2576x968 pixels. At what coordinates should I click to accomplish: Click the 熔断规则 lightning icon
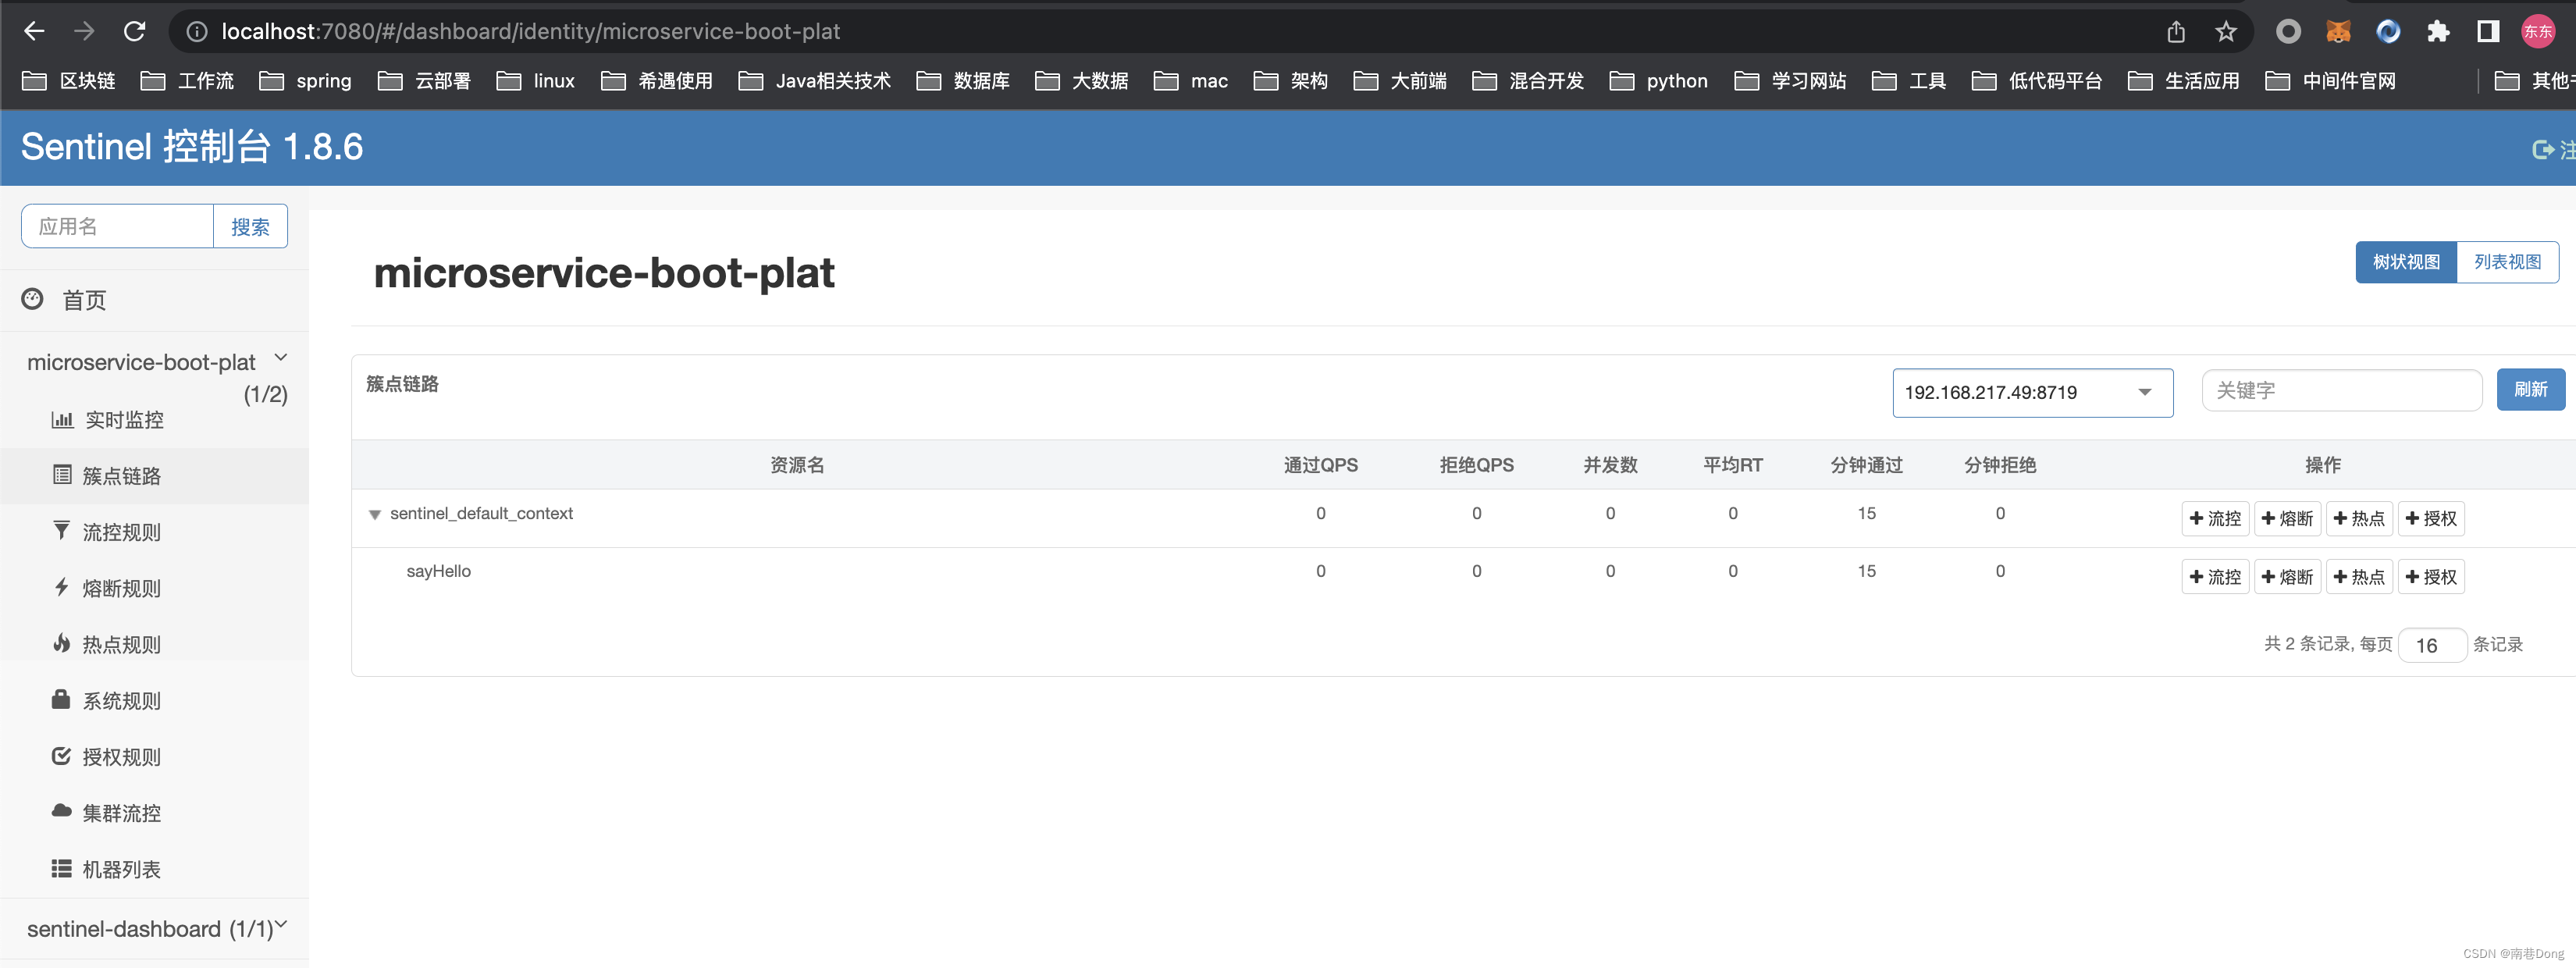tap(62, 587)
